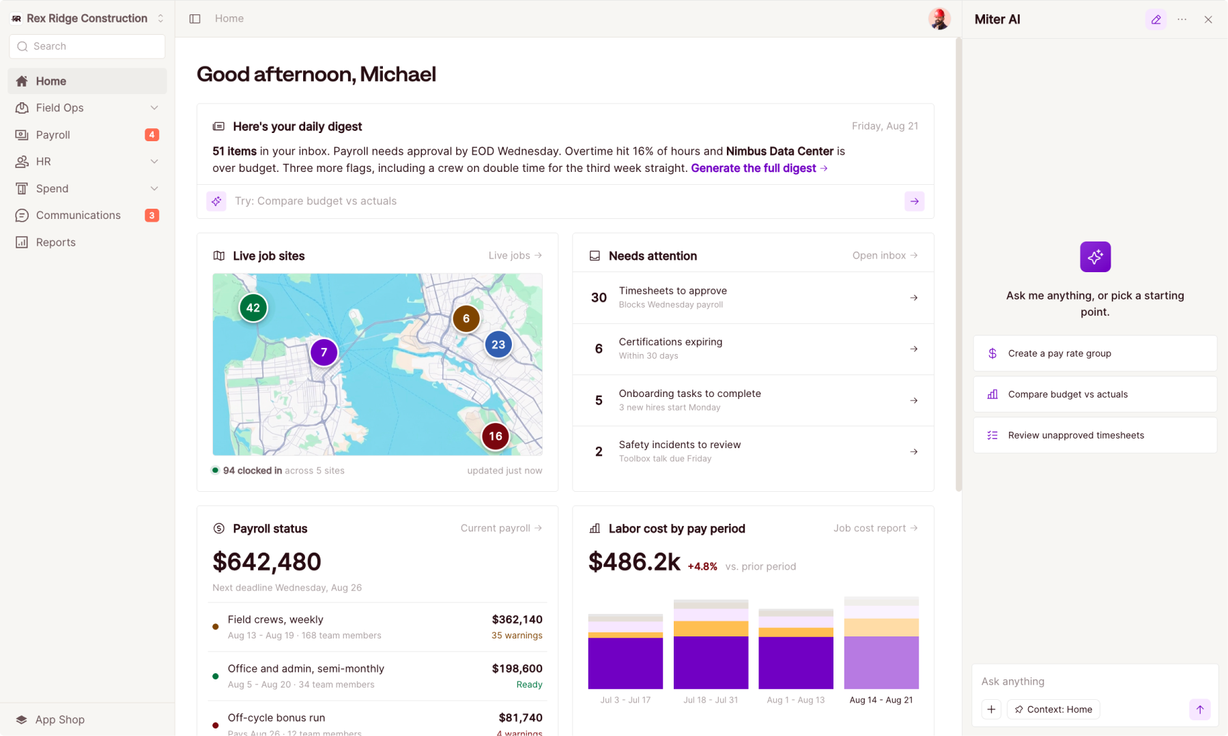This screenshot has width=1228, height=736.
Task: Open Miter AI more options menu
Action: tap(1182, 20)
